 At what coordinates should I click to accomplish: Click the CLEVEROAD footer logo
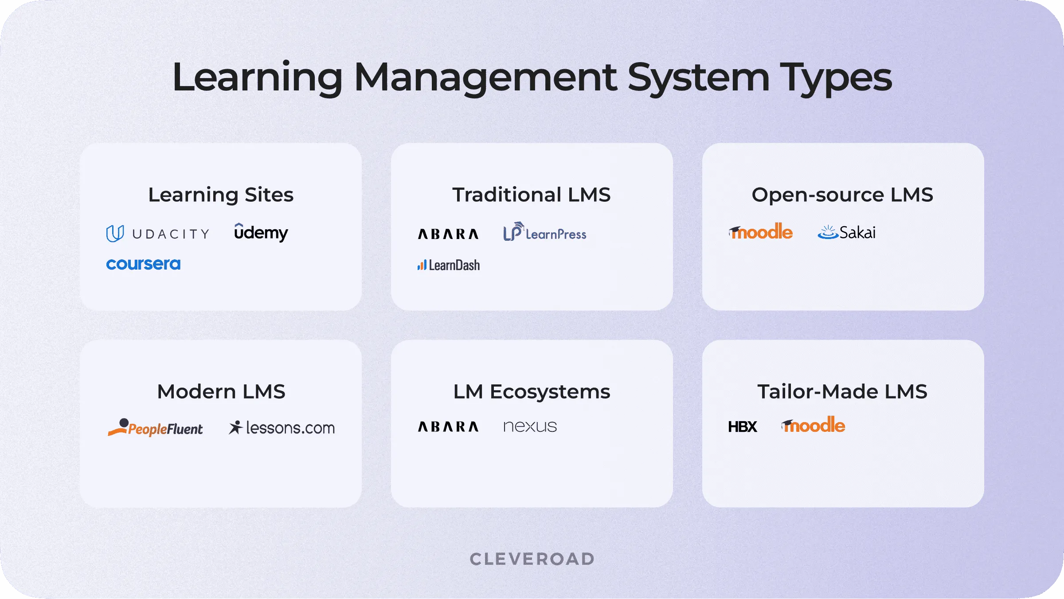(x=532, y=559)
